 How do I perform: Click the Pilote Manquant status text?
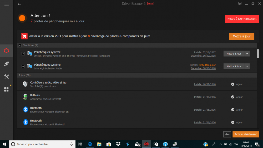pos(207,65)
